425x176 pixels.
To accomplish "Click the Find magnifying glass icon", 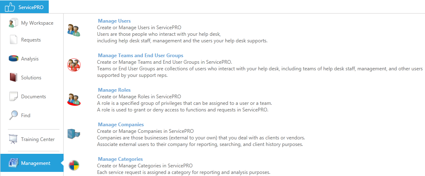I will coord(13,116).
